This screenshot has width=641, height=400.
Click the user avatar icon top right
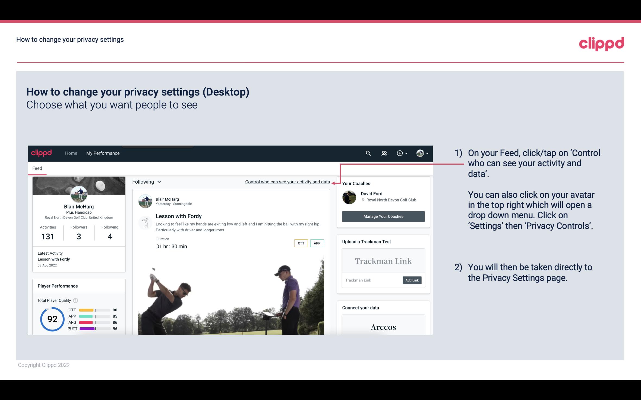[x=419, y=153]
